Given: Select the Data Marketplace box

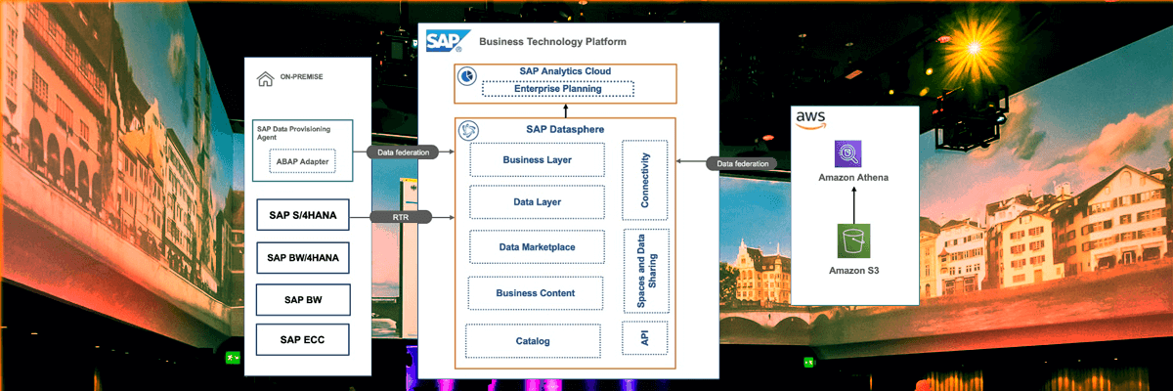Looking at the screenshot, I should point(537,247).
